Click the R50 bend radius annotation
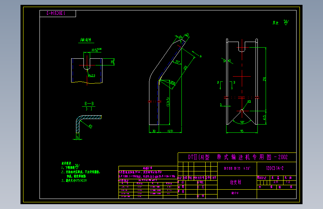This screenshot has height=209, width=323. pos(172,83)
